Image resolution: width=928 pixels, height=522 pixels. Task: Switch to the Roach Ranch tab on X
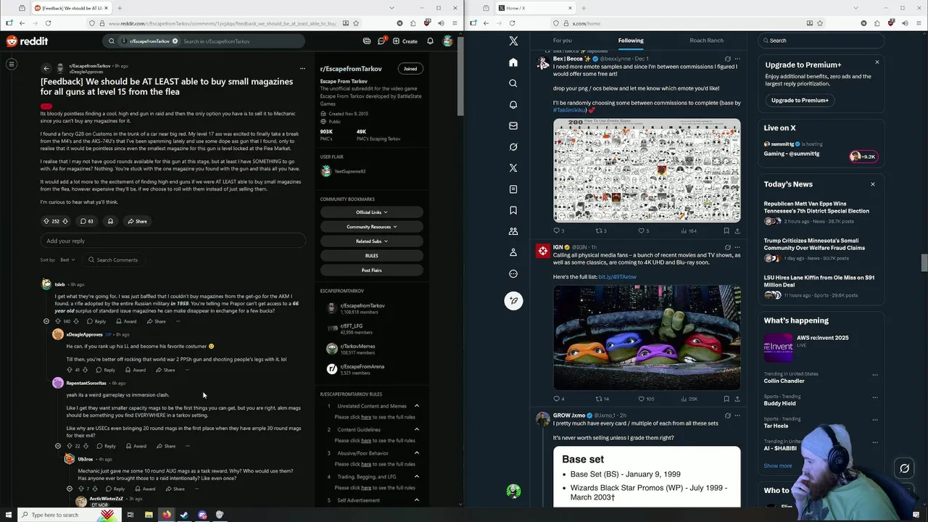pos(706,41)
